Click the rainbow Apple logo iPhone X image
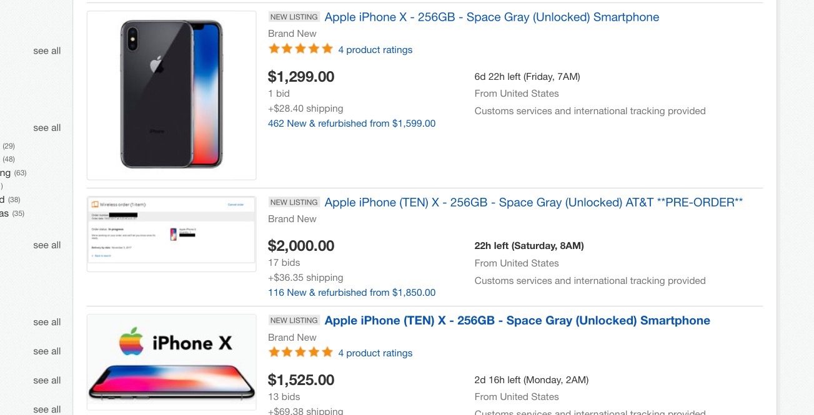 pyautogui.click(x=171, y=361)
